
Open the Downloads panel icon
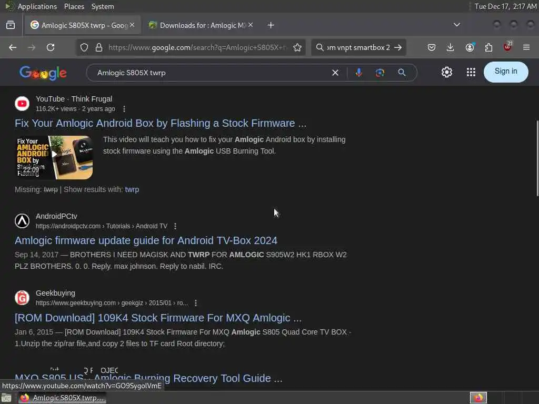coord(451,47)
